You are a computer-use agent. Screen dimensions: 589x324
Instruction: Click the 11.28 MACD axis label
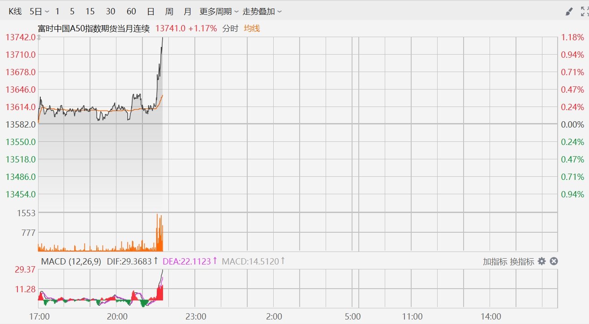[x=25, y=289]
